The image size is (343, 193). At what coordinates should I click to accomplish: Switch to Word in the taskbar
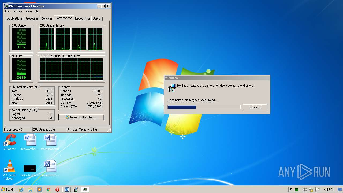tap(67, 190)
